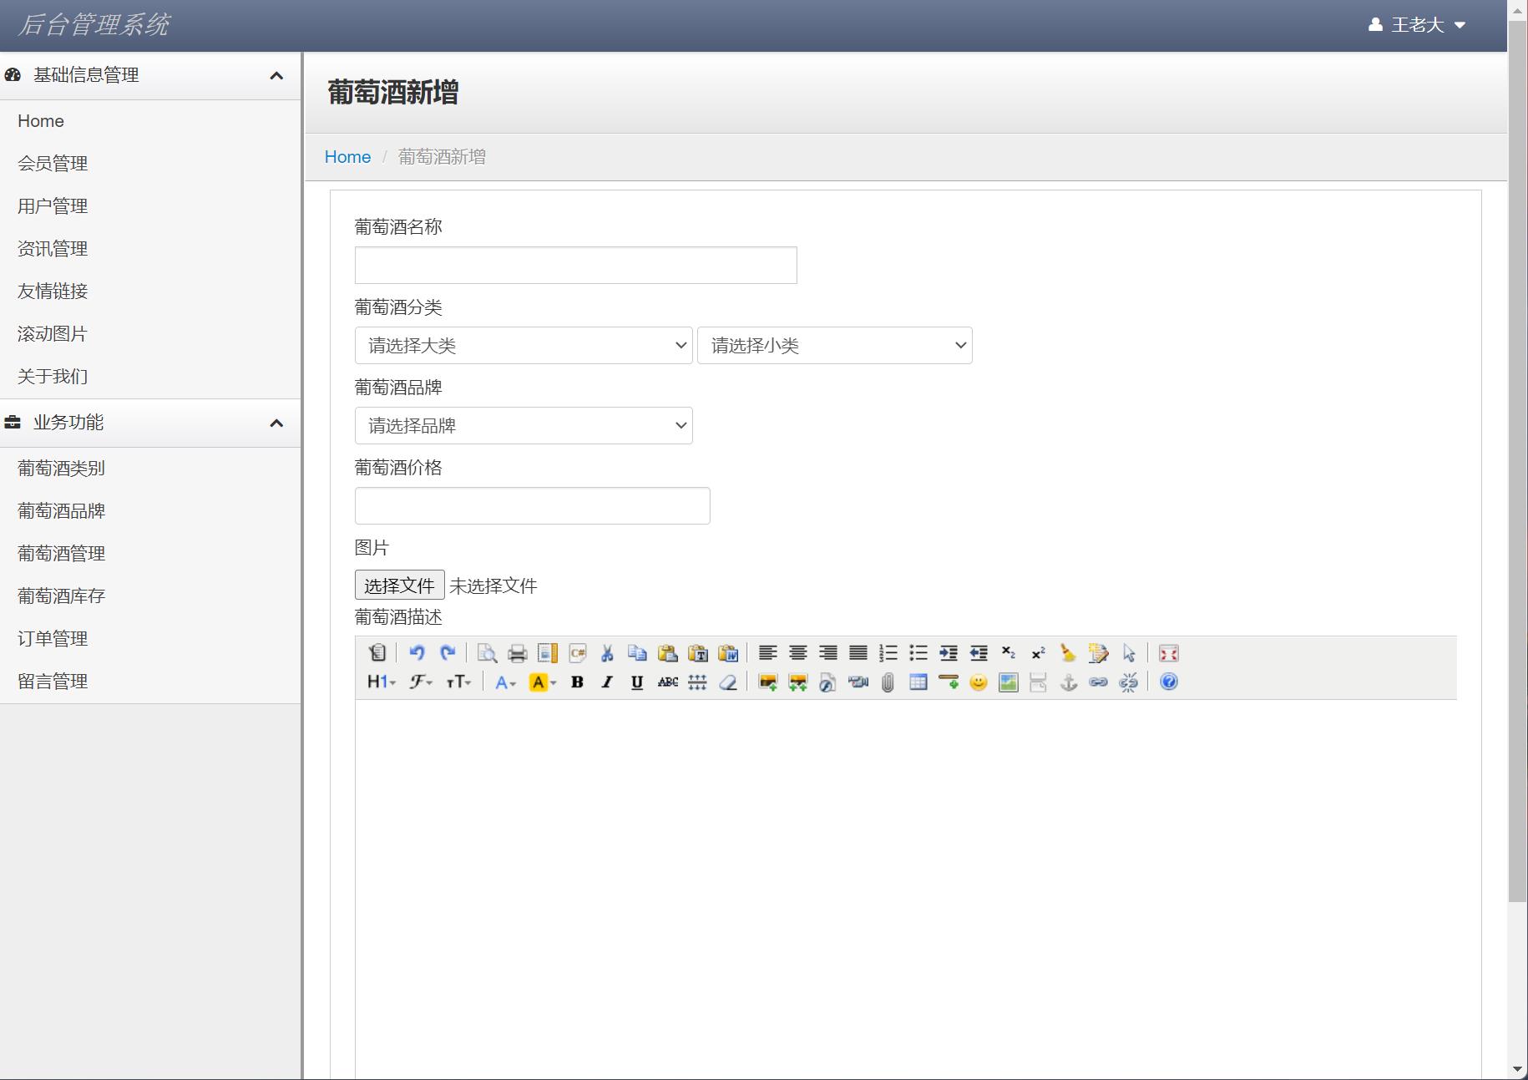Open the text background color picker
The width and height of the screenshot is (1528, 1080).
(x=542, y=682)
